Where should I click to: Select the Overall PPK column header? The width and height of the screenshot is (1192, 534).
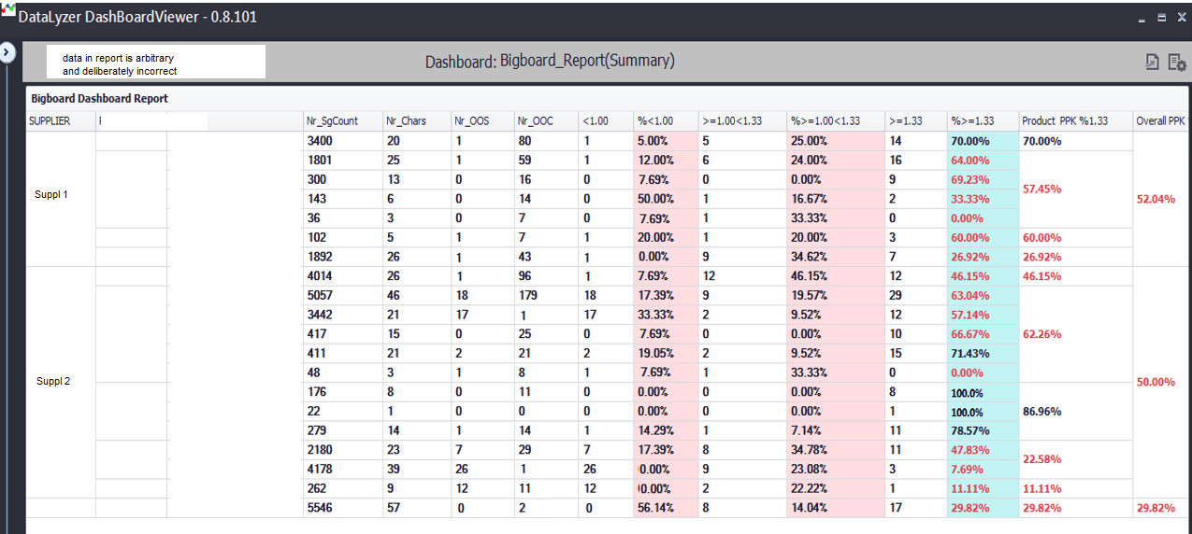[1160, 121]
